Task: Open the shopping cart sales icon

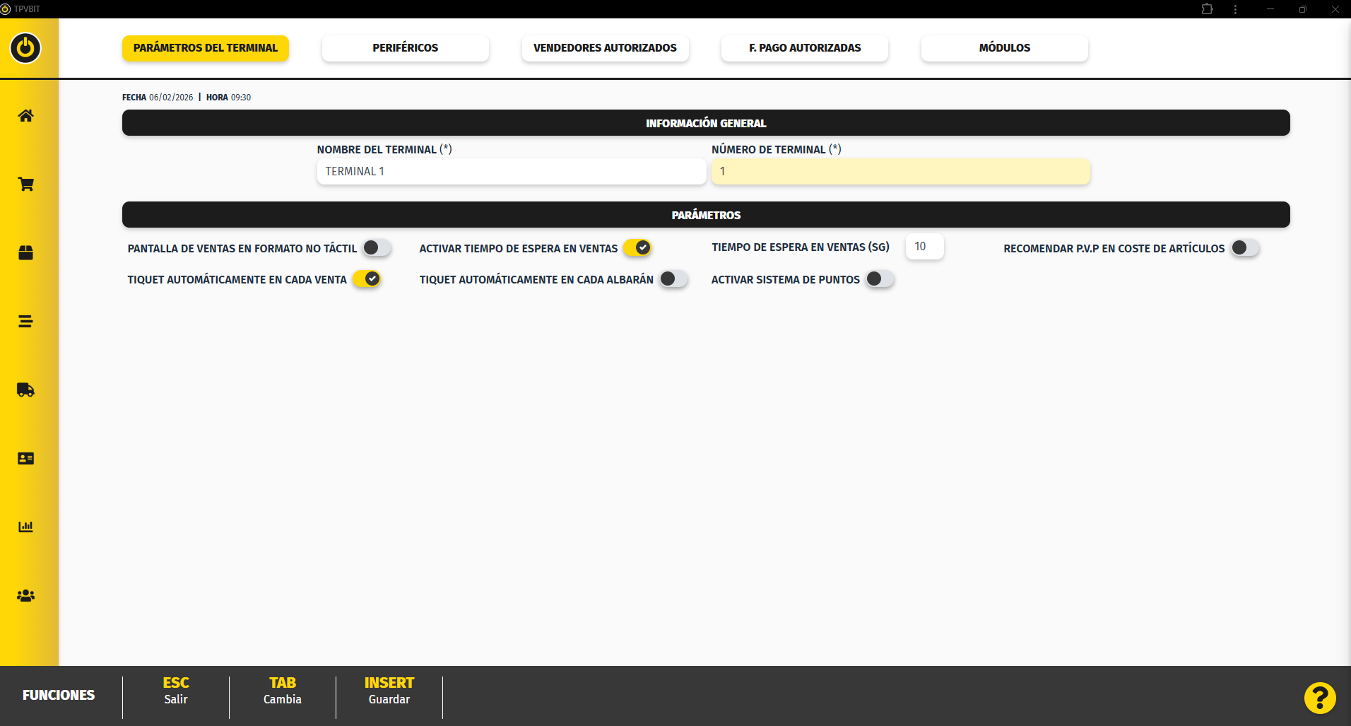Action: 25,185
